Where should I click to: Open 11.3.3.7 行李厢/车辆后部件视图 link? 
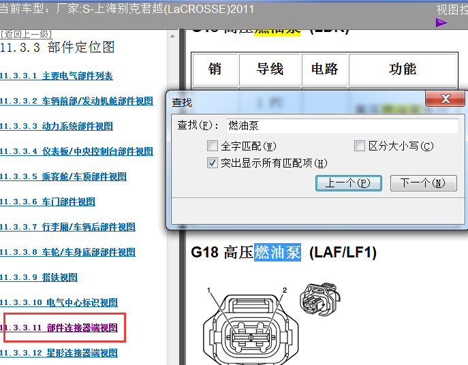pos(67,227)
